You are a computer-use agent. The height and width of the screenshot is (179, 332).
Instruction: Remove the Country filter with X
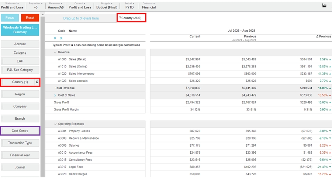point(37,82)
